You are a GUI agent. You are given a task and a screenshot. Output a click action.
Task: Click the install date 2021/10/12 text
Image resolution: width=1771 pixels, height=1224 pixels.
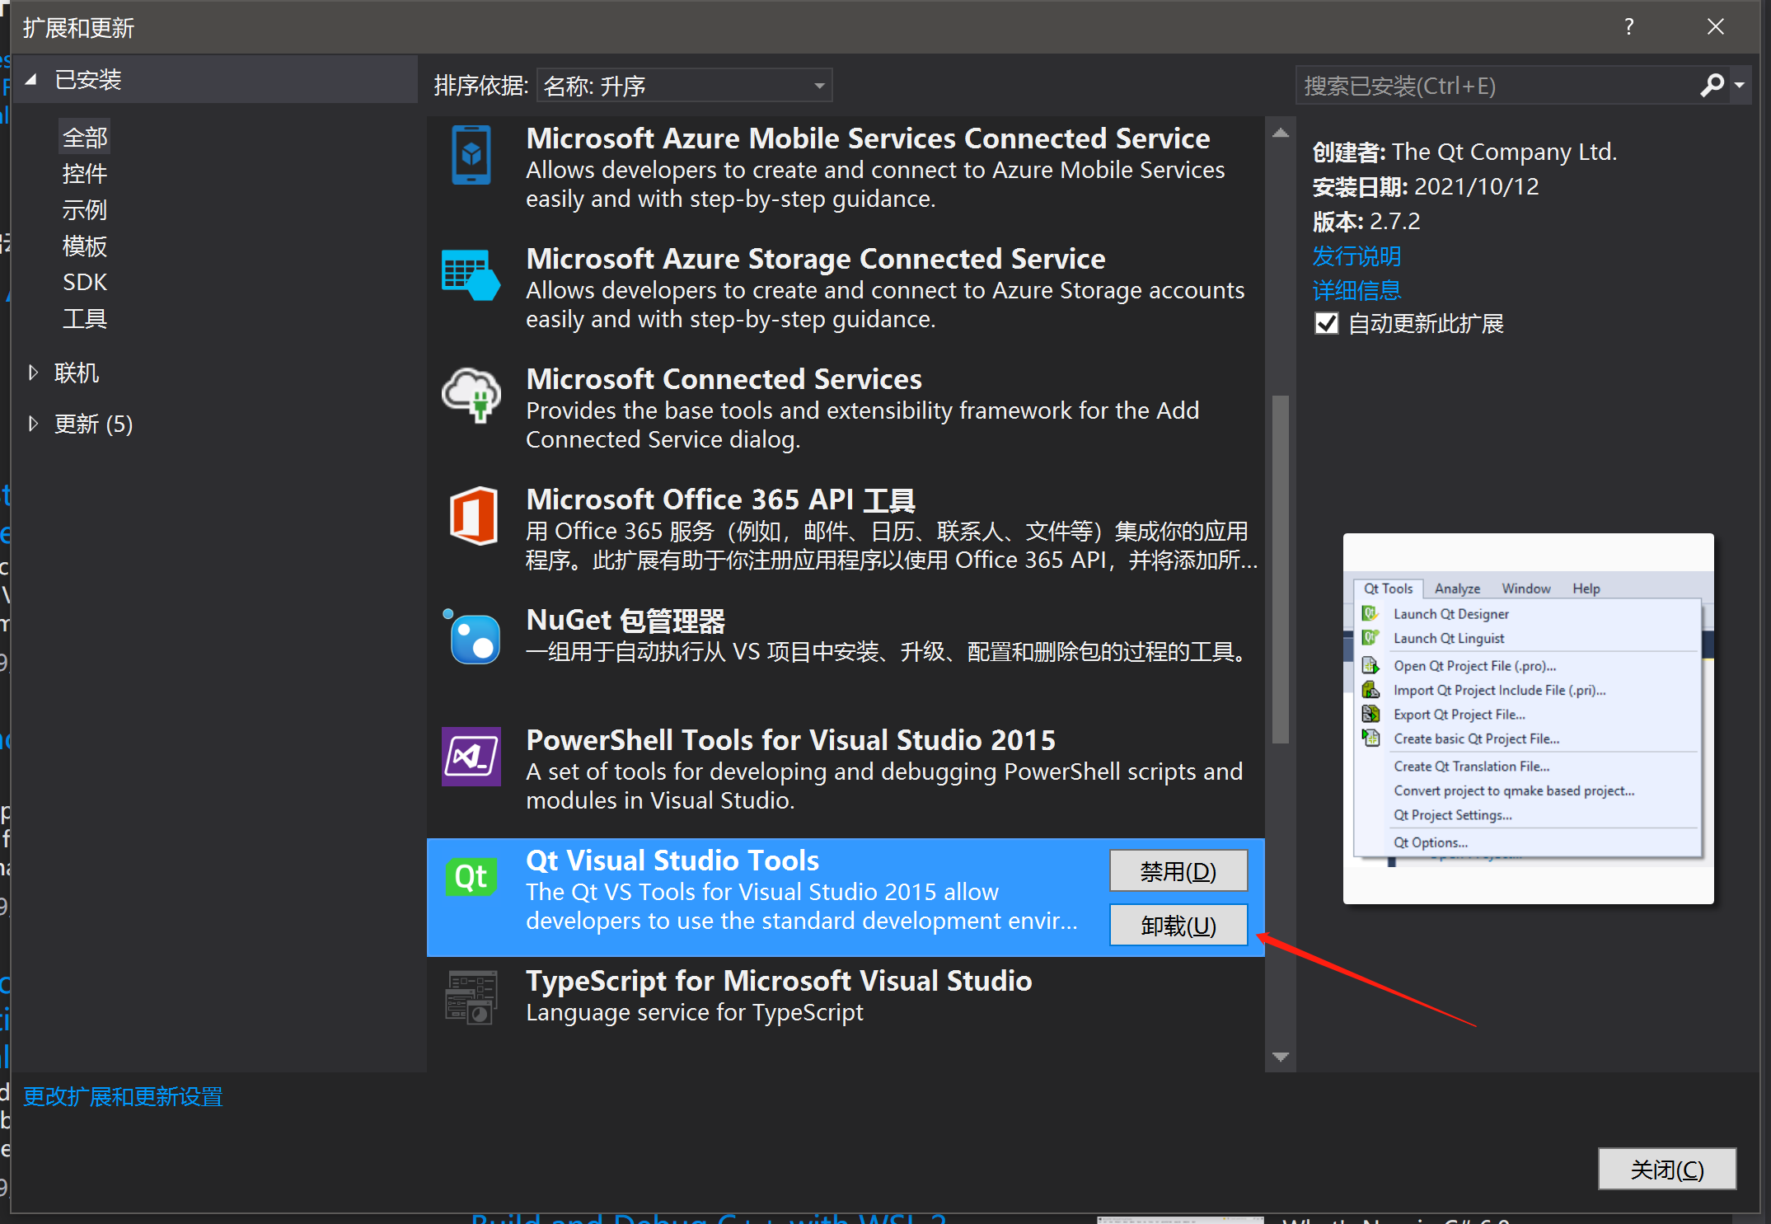click(1477, 186)
